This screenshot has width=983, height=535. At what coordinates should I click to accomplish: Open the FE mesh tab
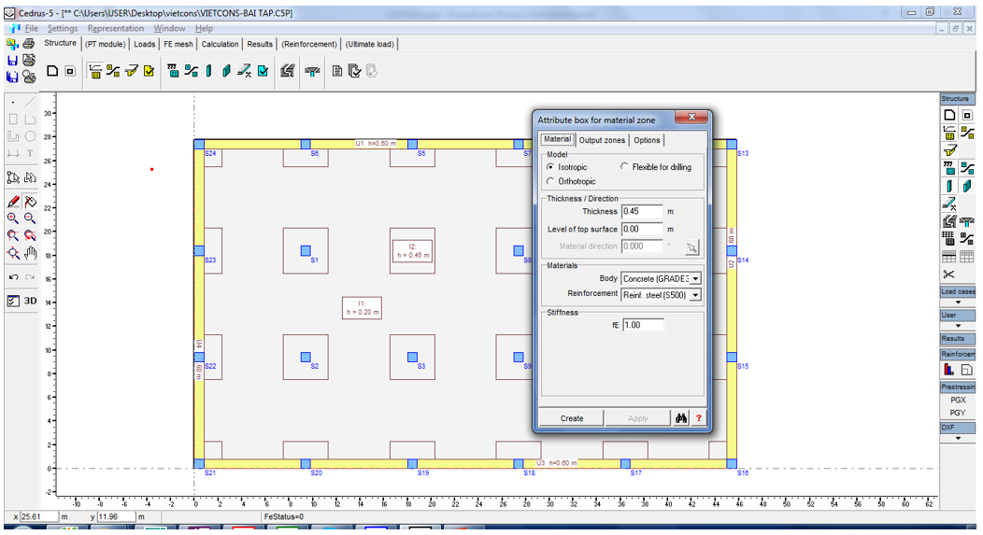click(x=178, y=44)
